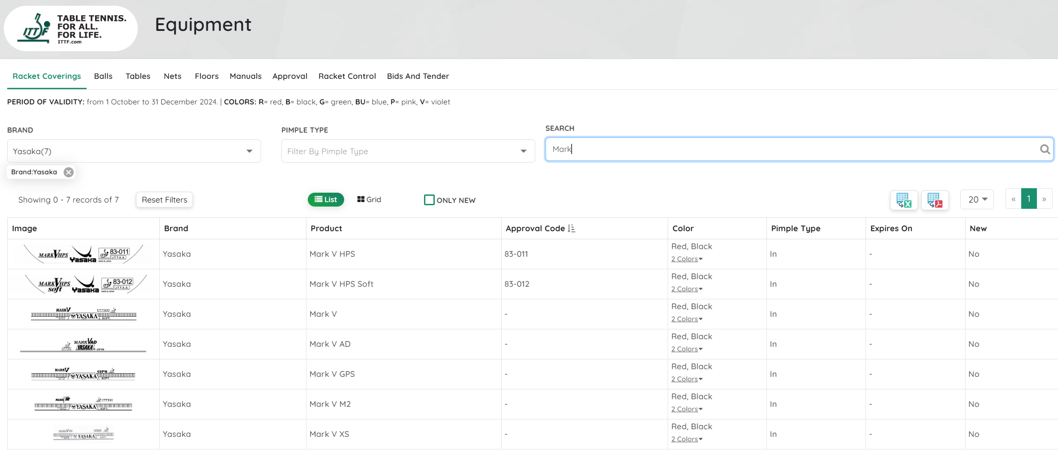Open the Mark V HPS Soft image
Viewport: 1058px width, 453px height.
click(85, 284)
